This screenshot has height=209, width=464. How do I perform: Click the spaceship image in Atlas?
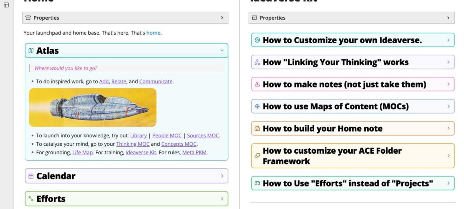(92, 108)
